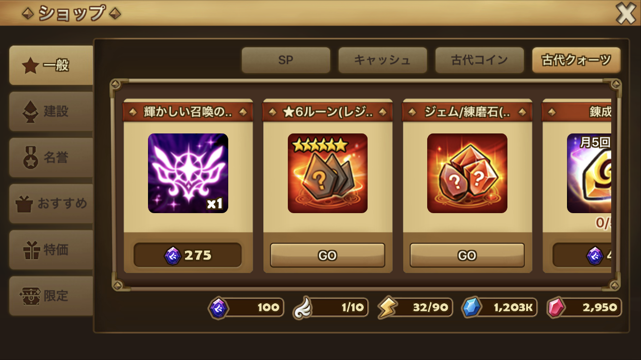Tap the white wing arena icon
This screenshot has height=360, width=641.
point(303,308)
